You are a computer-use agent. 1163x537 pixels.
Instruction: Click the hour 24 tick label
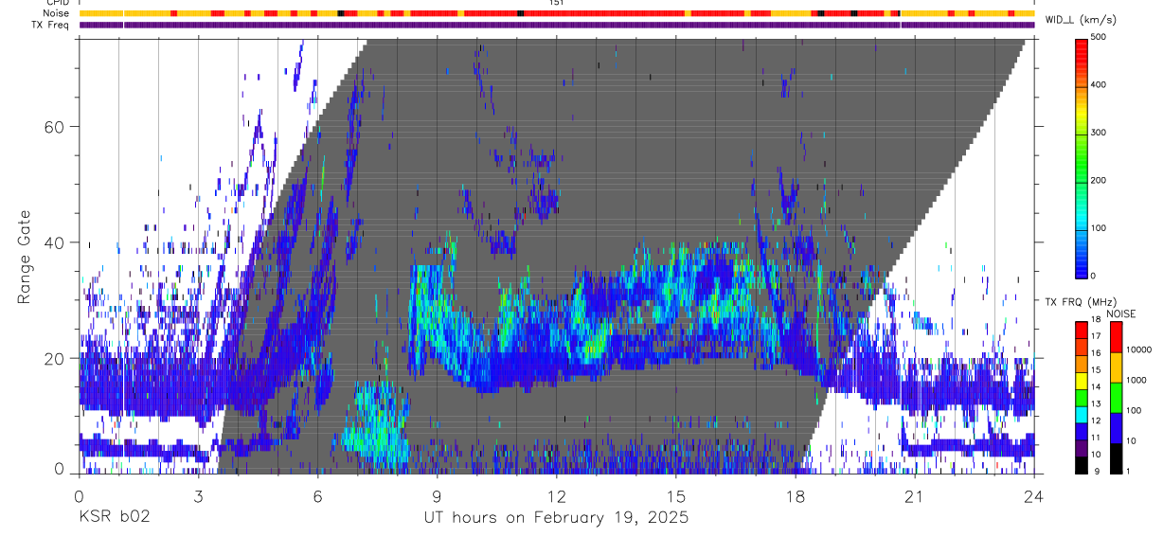click(1033, 496)
